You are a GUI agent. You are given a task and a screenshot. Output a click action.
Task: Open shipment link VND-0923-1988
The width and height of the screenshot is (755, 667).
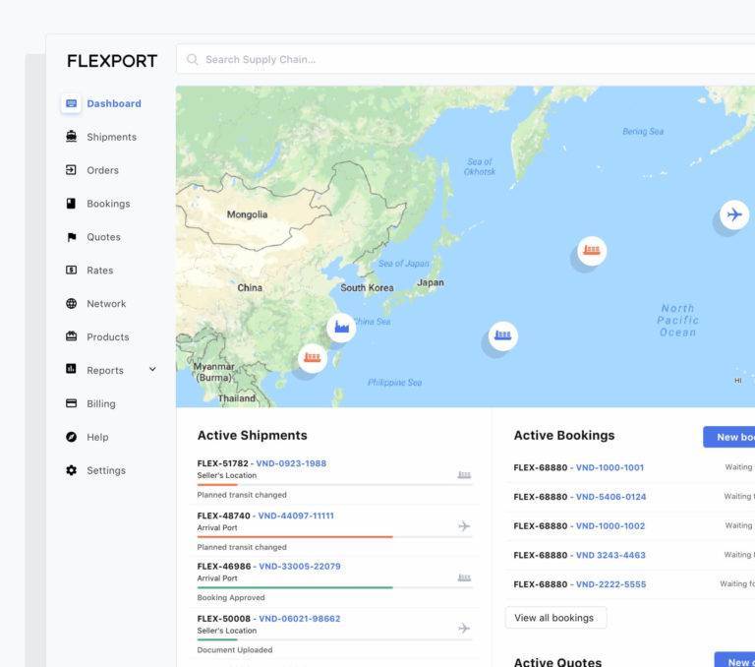tap(291, 463)
